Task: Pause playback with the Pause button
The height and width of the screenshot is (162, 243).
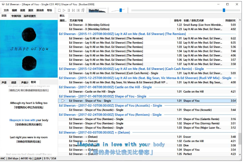Action: 69,10
